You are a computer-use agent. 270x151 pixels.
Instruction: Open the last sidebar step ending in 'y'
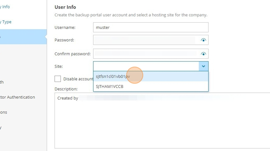[1, 127]
